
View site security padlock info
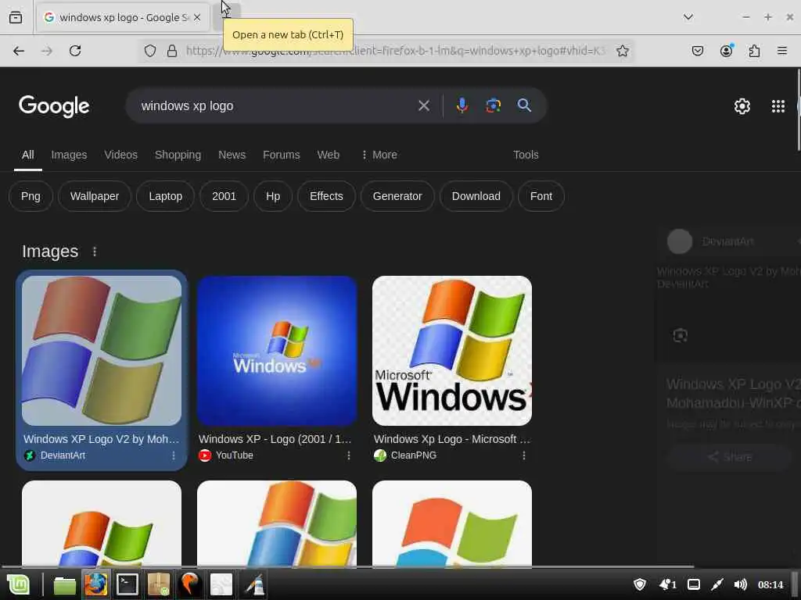click(172, 51)
